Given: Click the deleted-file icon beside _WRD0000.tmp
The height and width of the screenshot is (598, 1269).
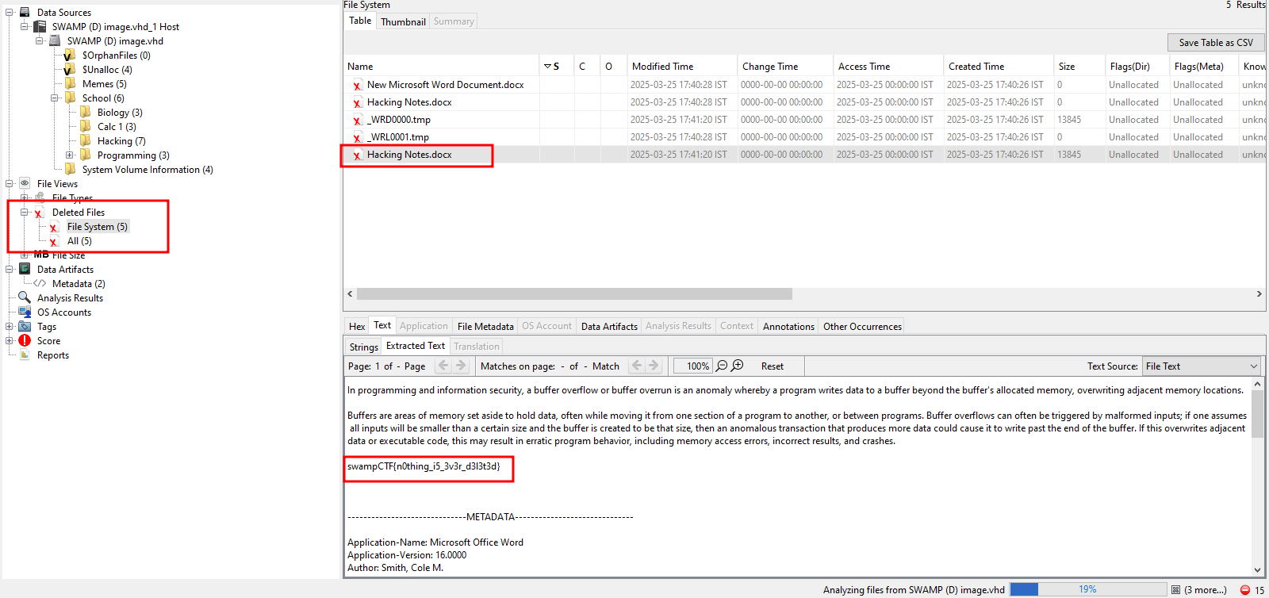Looking at the screenshot, I should (357, 120).
